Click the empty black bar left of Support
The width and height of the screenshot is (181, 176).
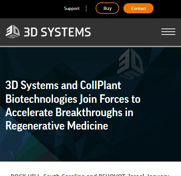[32, 9]
